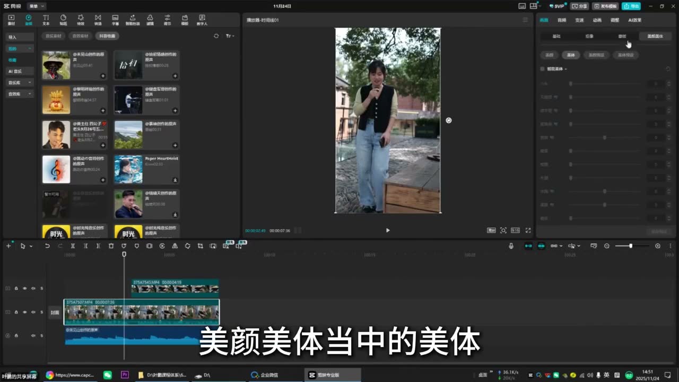The width and height of the screenshot is (679, 382).
Task: Click the 分享 share button
Action: pyautogui.click(x=580, y=6)
